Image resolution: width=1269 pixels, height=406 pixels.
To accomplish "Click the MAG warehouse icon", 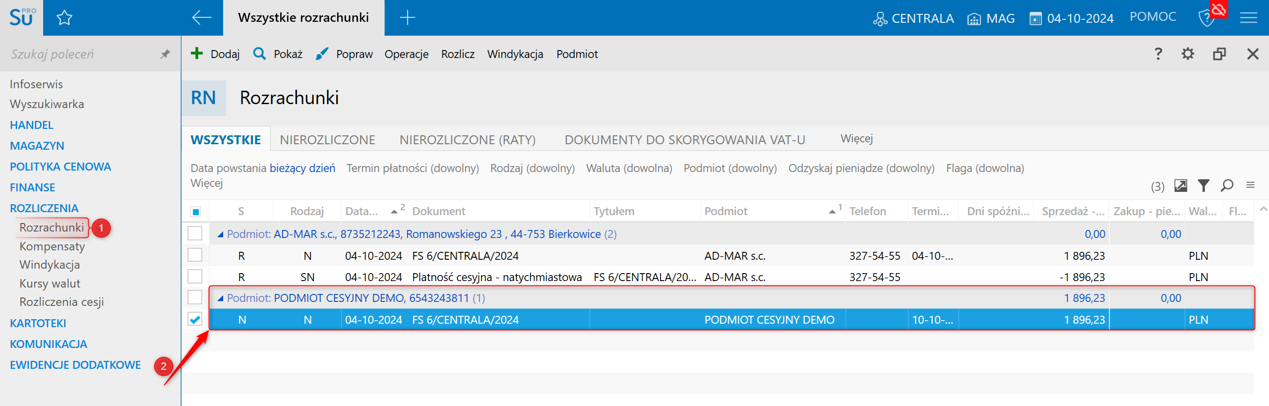I will [974, 19].
